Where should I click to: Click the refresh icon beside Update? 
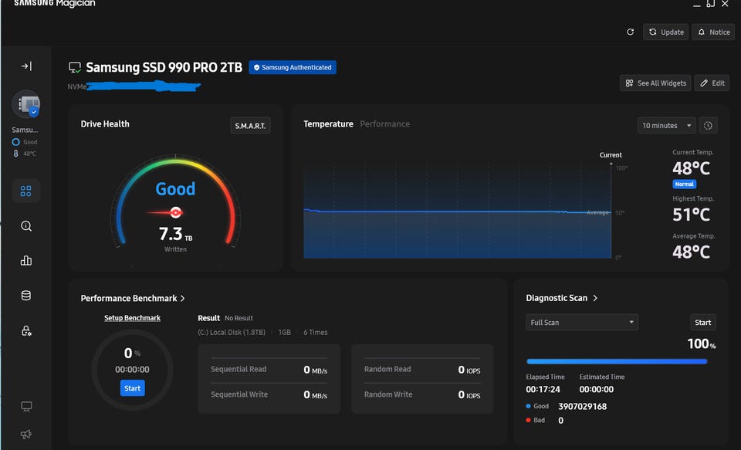coord(631,32)
